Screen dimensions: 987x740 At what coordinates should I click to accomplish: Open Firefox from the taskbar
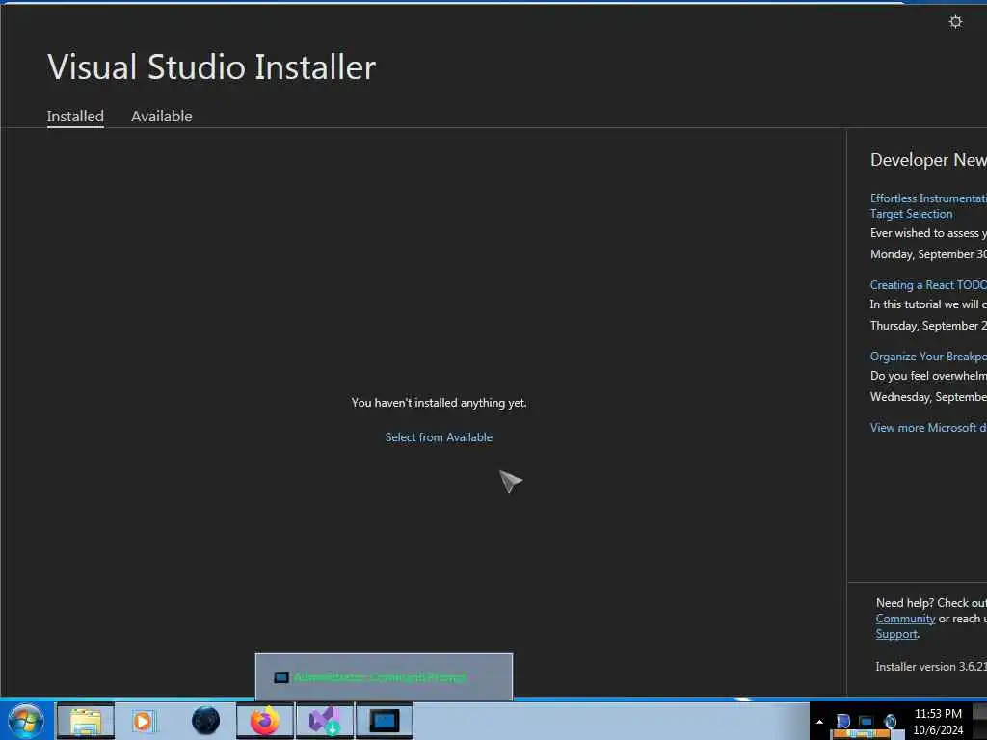[x=265, y=721]
